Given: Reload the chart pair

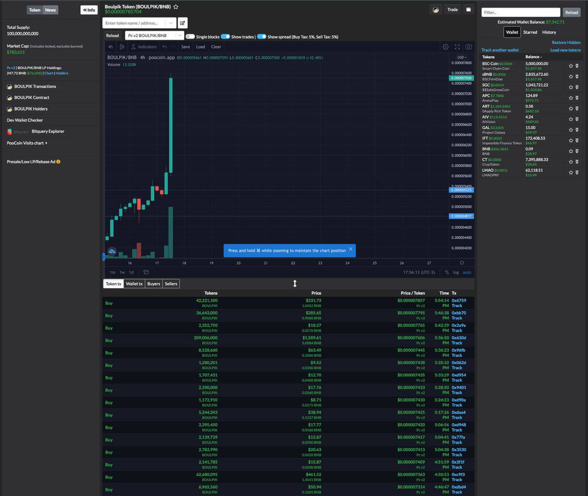Looking at the screenshot, I should pyautogui.click(x=112, y=36).
